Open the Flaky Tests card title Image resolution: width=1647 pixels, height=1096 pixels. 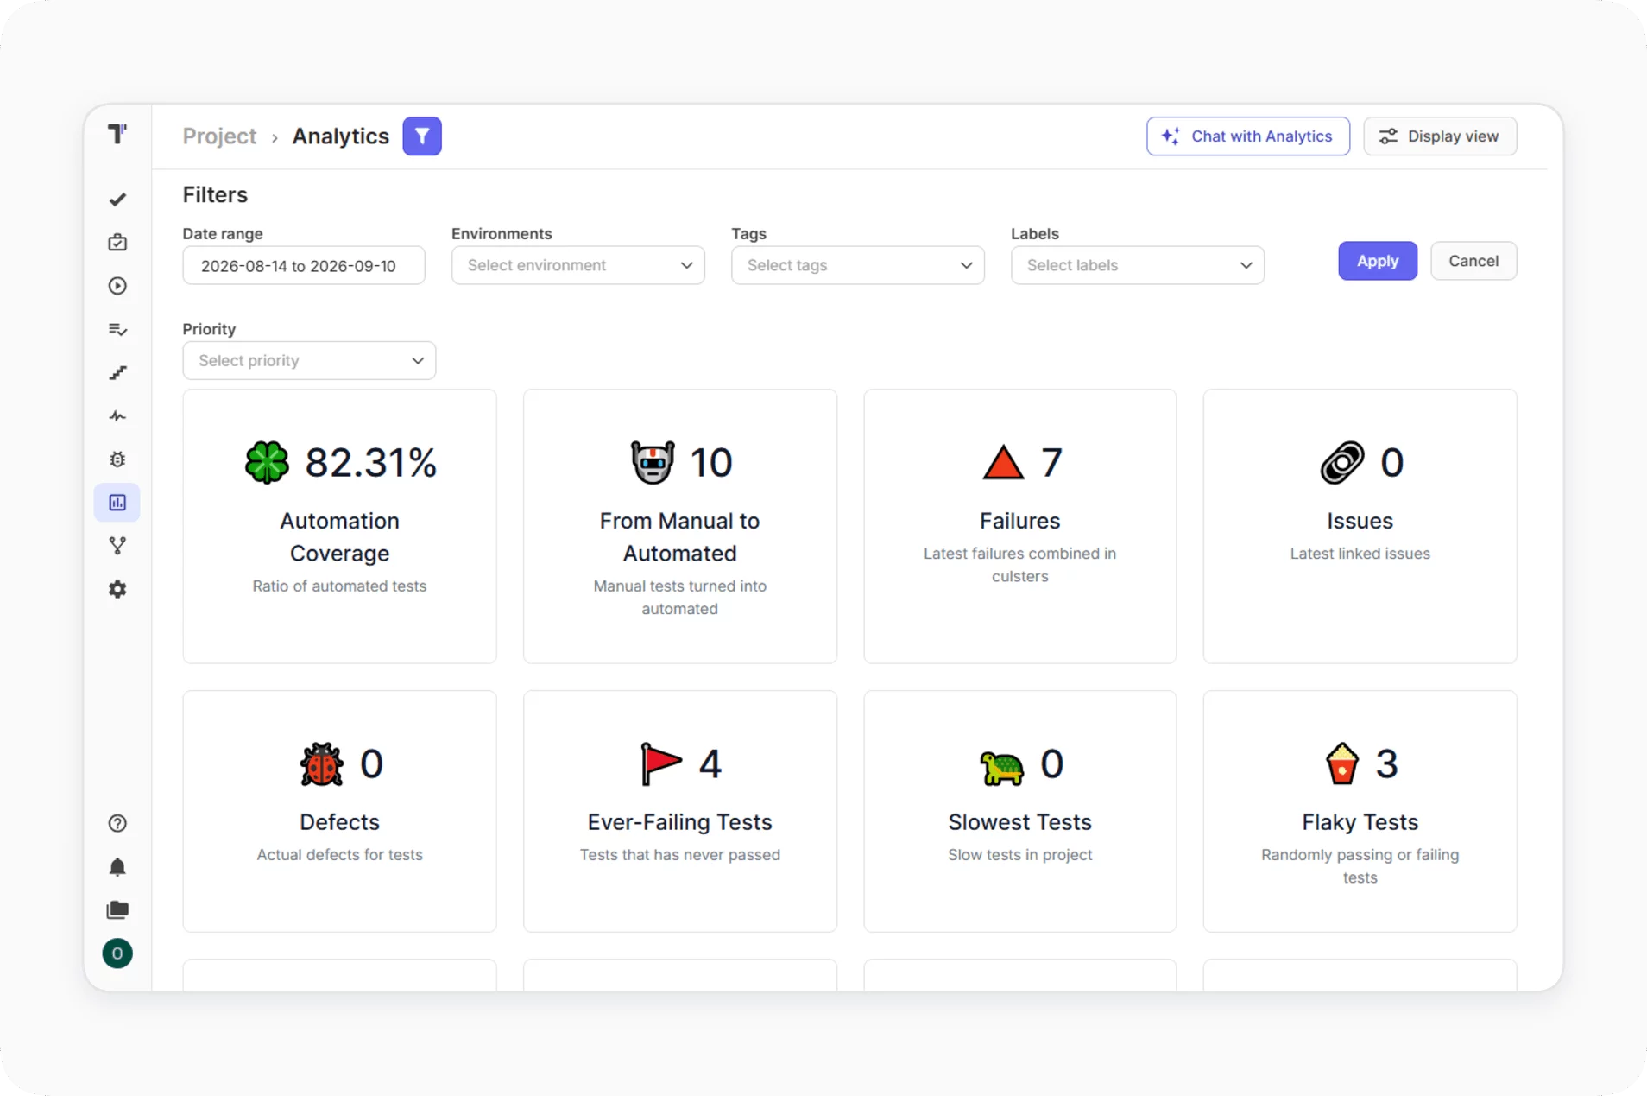point(1360,822)
